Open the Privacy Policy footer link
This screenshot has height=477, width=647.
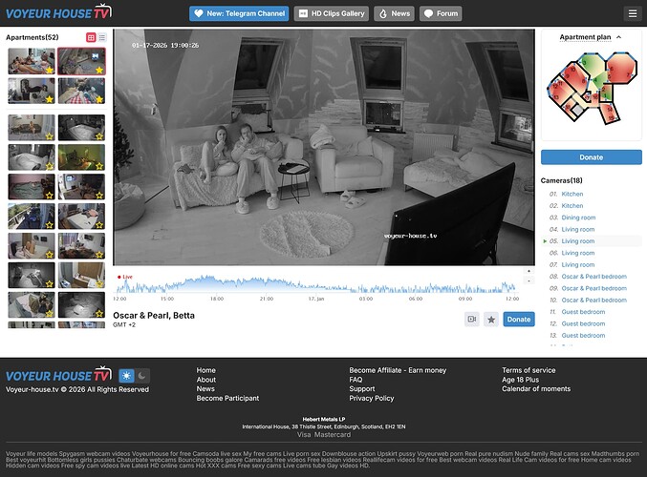(372, 399)
